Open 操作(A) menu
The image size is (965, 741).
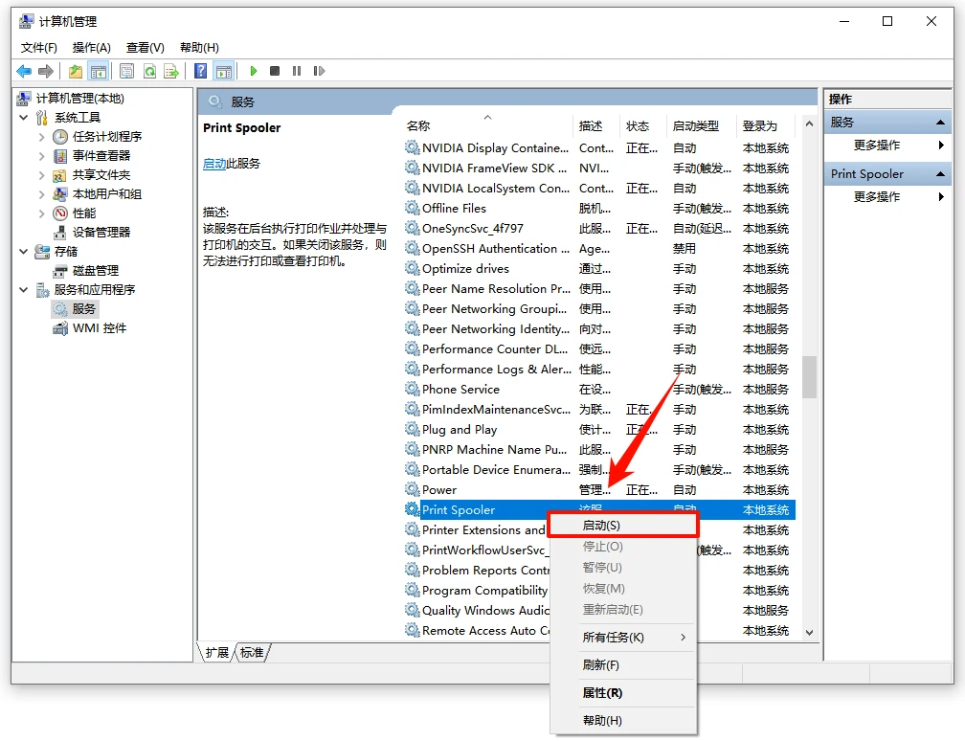92,48
